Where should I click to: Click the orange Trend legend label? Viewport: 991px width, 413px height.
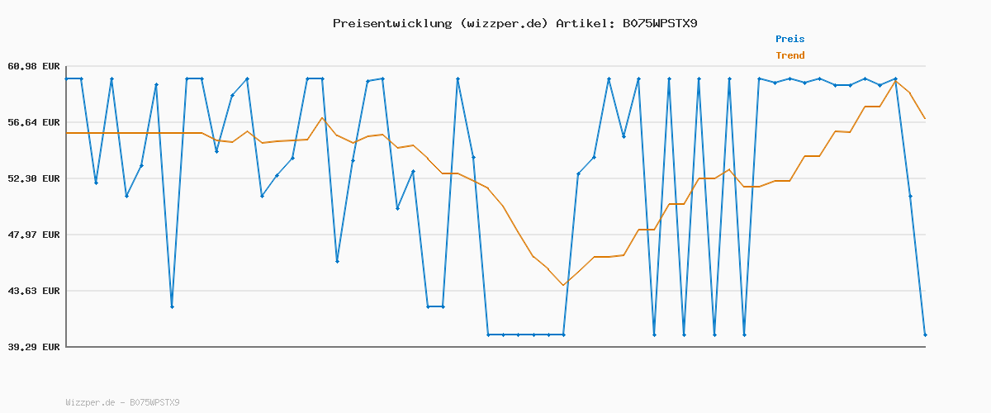coord(789,55)
